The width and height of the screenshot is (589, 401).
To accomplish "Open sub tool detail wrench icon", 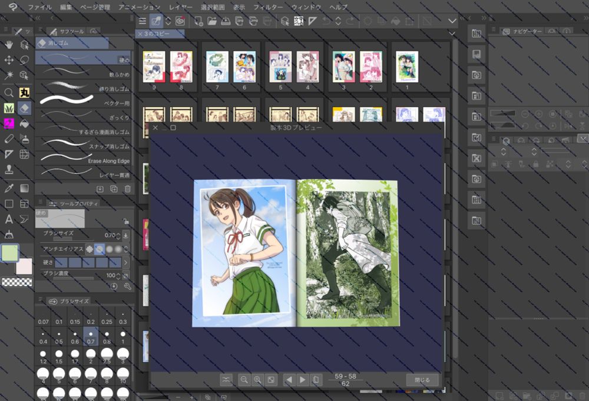I will [x=127, y=286].
